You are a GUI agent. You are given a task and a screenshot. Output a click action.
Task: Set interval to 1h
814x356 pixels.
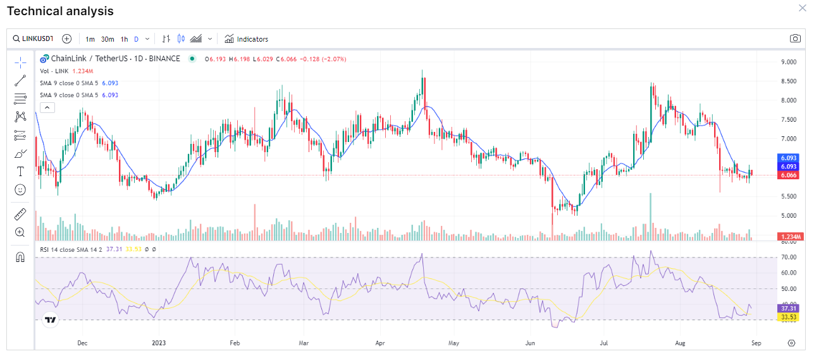pos(124,39)
